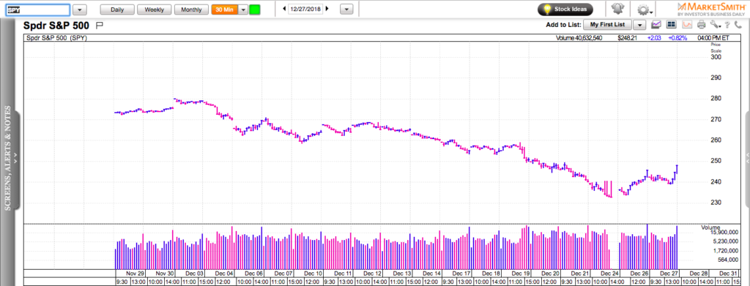The image size is (750, 286).
Task: Click the lightbulb Stock Ideas button
Action: (x=565, y=9)
